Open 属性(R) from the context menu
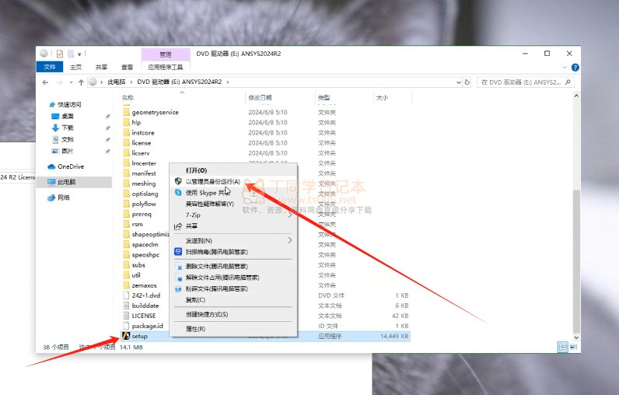The image size is (619, 395). point(234,329)
